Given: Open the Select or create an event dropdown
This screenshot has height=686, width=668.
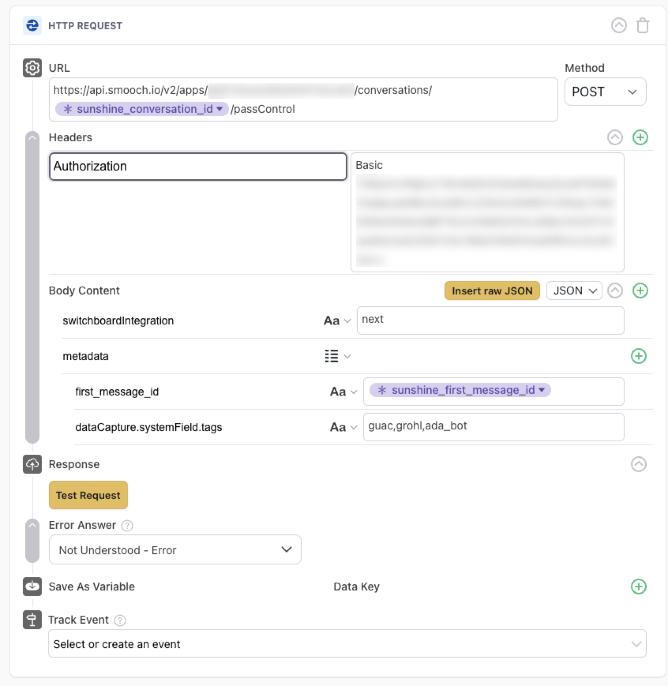Looking at the screenshot, I should pyautogui.click(x=347, y=644).
